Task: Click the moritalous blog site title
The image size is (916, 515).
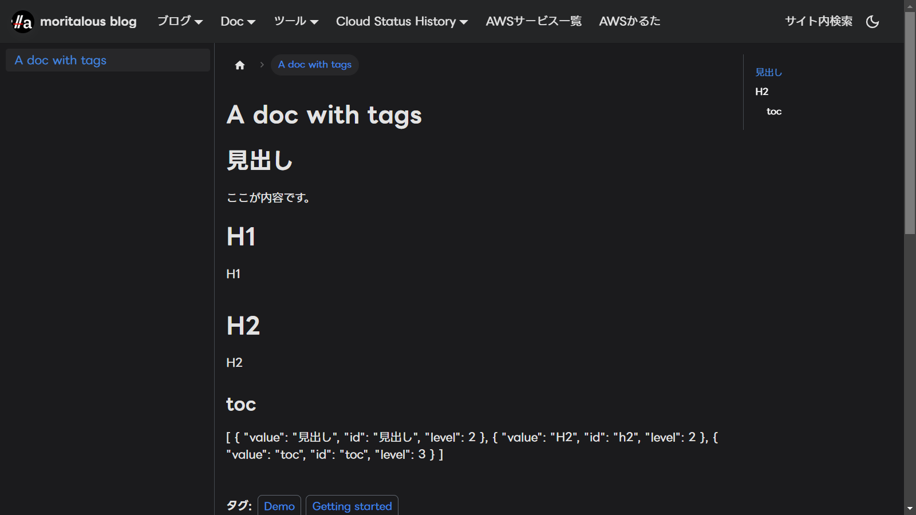Action: coord(88,22)
